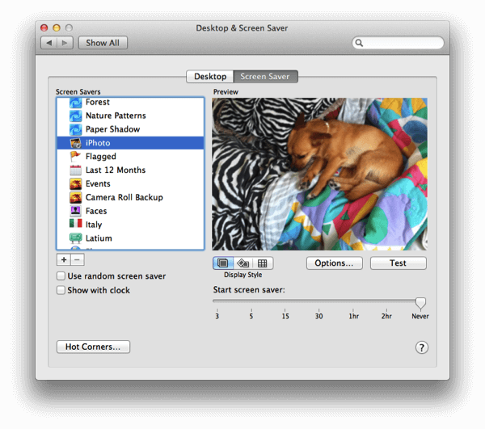
Task: Enable Use random screen saver
Action: coord(61,276)
